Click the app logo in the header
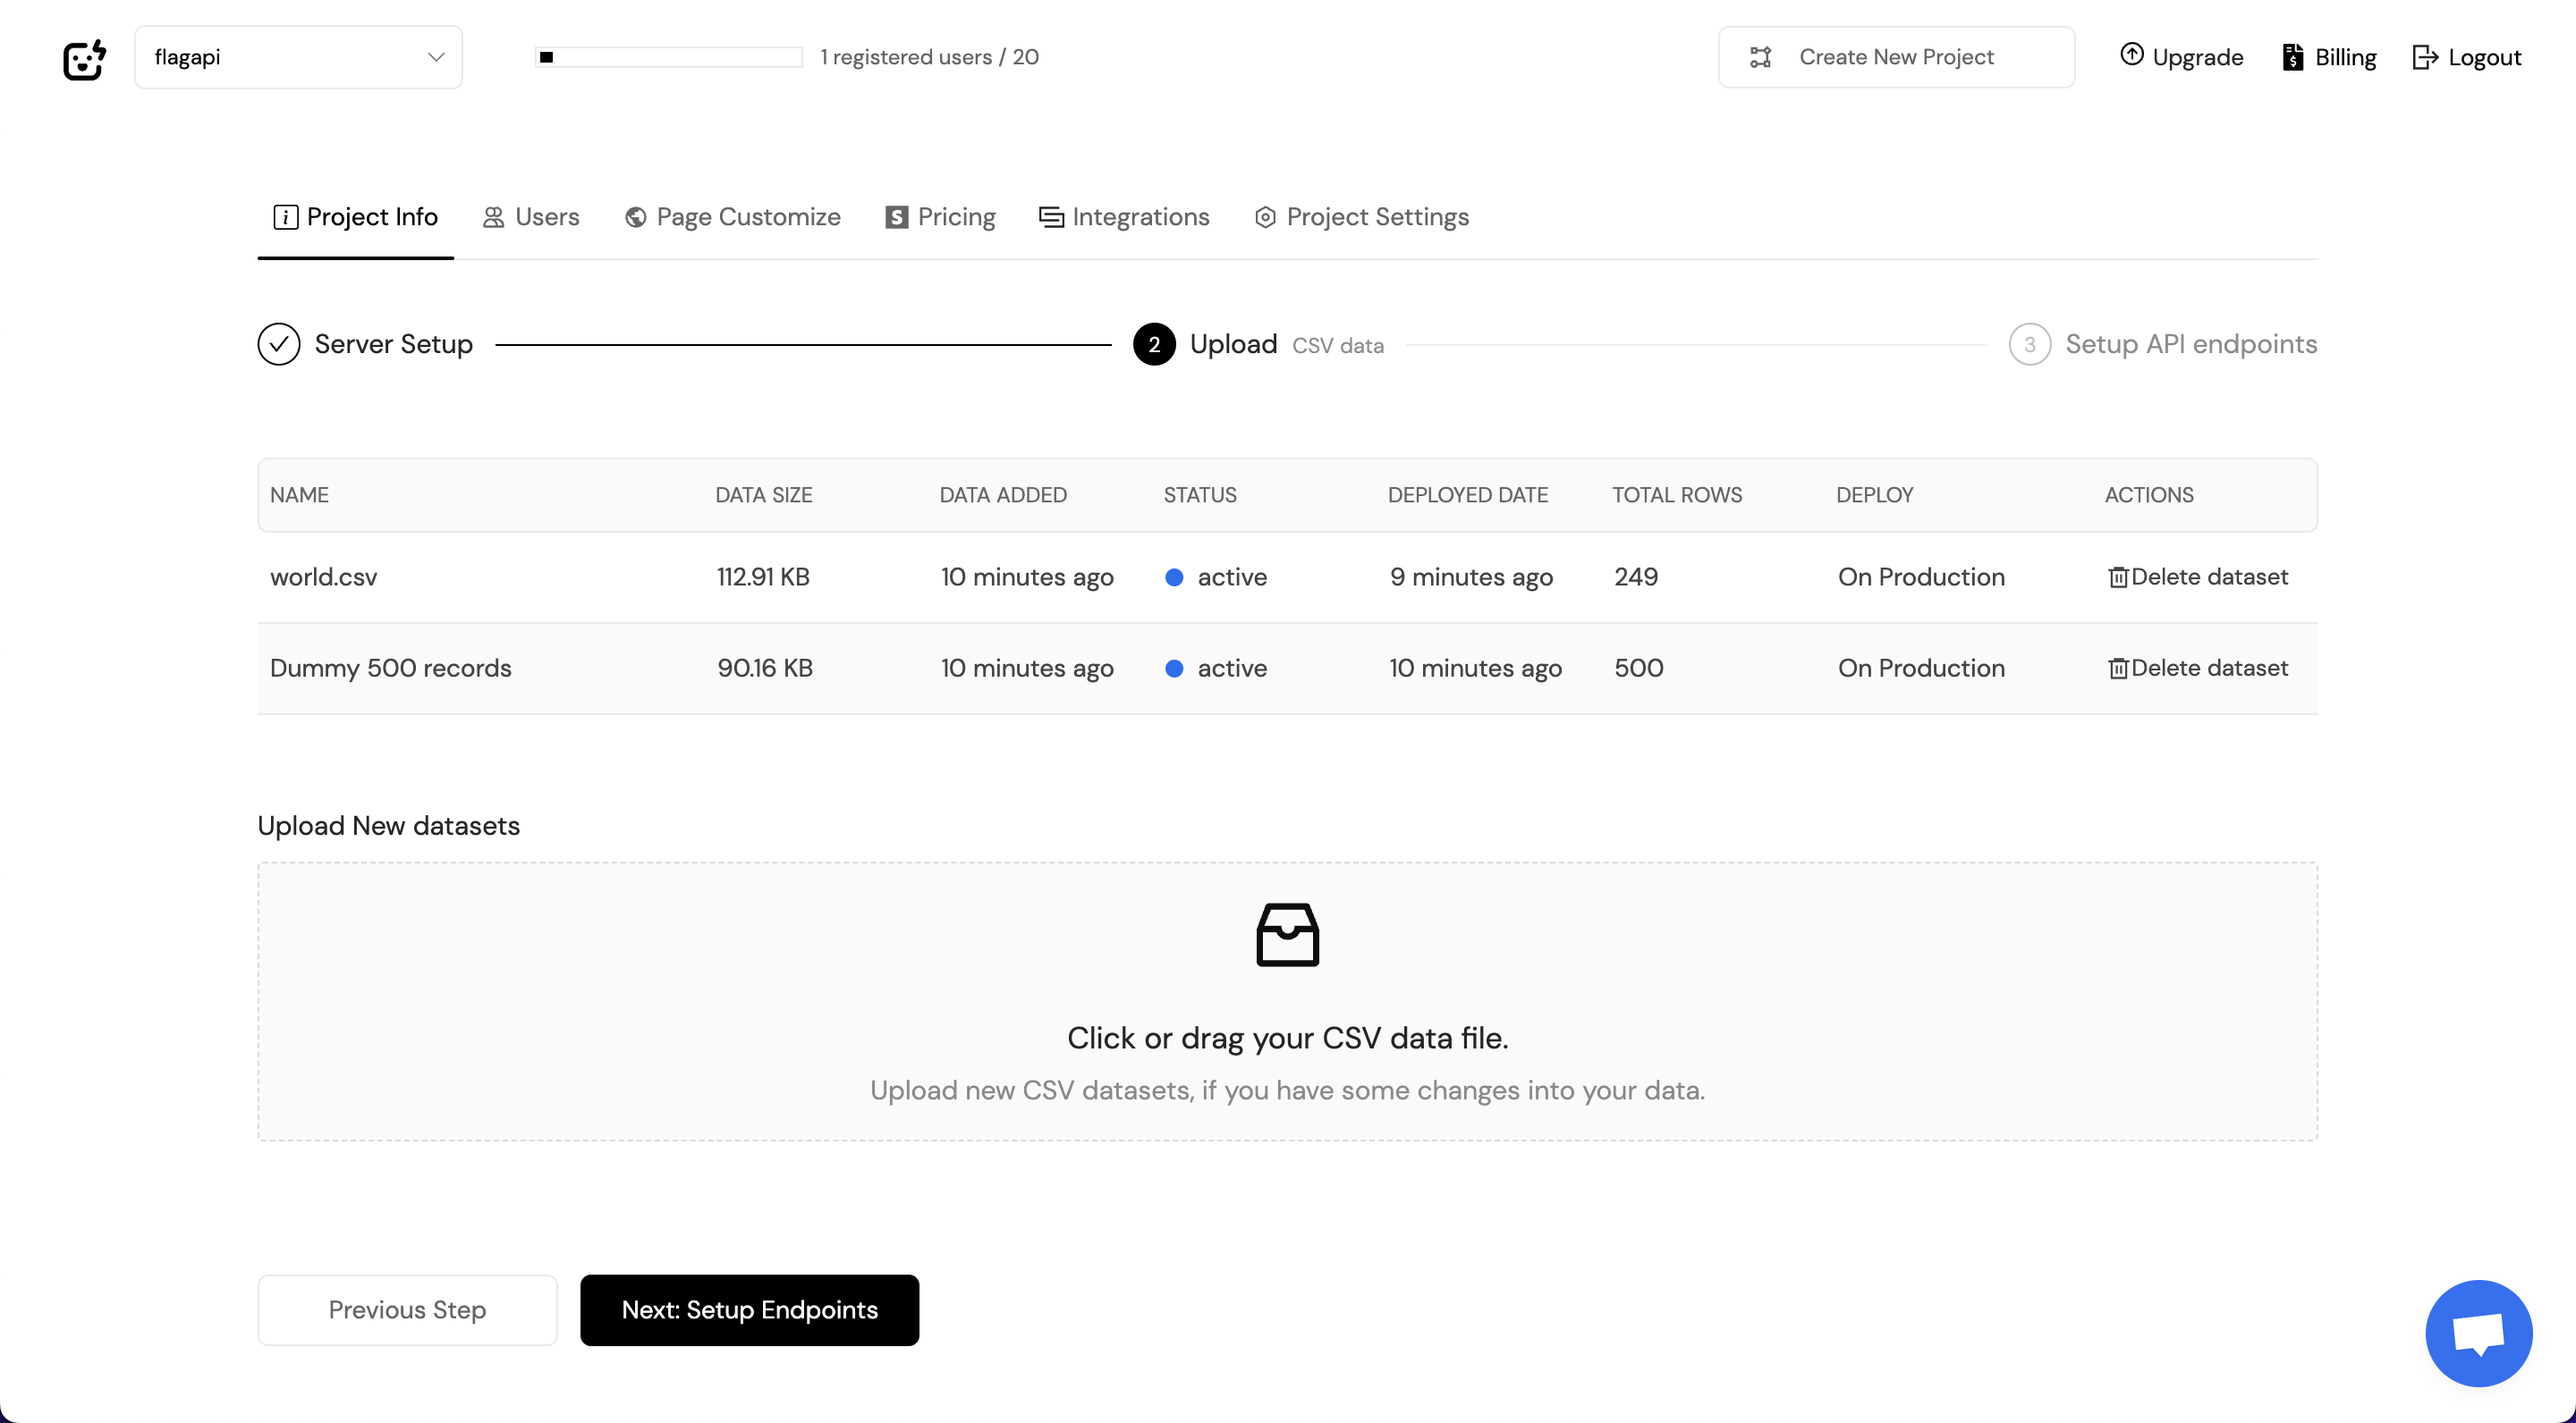The width and height of the screenshot is (2576, 1423). click(x=84, y=58)
